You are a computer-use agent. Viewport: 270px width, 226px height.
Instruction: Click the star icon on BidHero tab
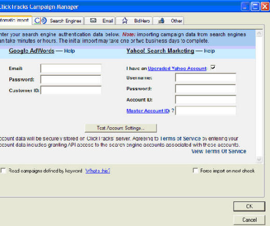125,21
